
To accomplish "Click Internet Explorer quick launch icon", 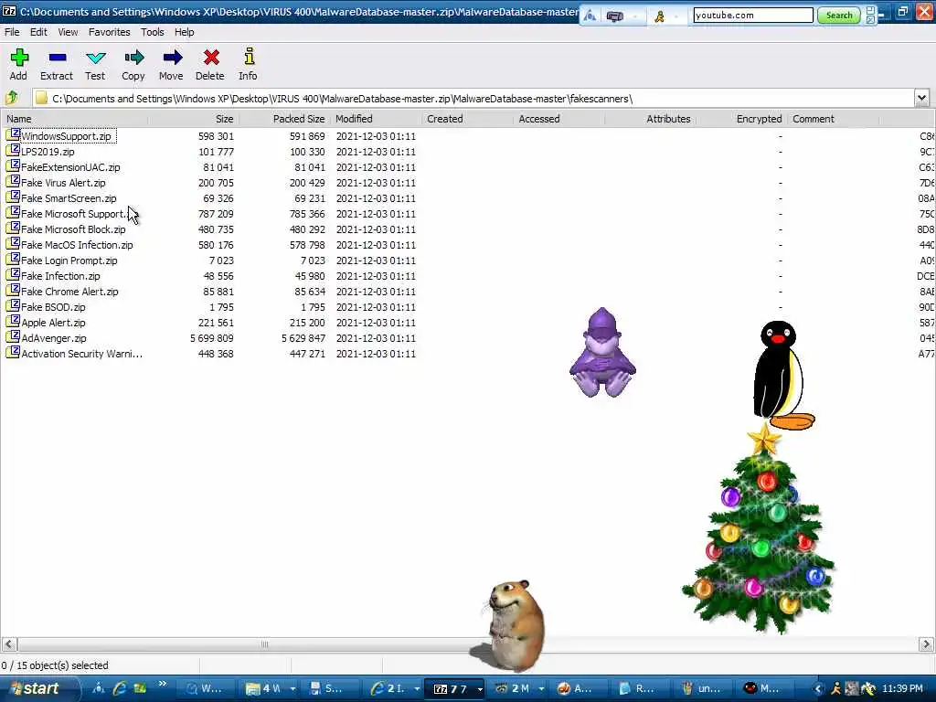I will coord(120,688).
